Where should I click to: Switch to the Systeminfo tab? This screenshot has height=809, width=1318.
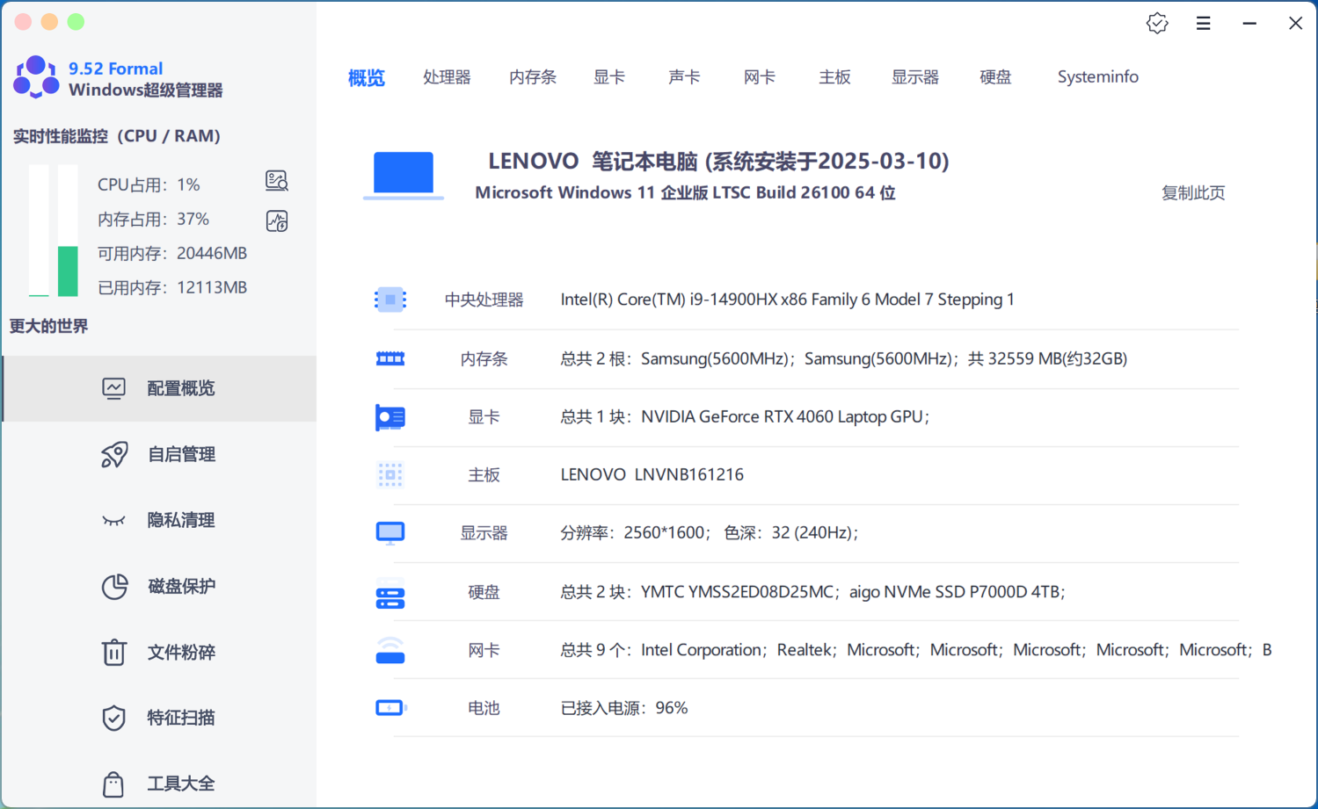(x=1097, y=77)
